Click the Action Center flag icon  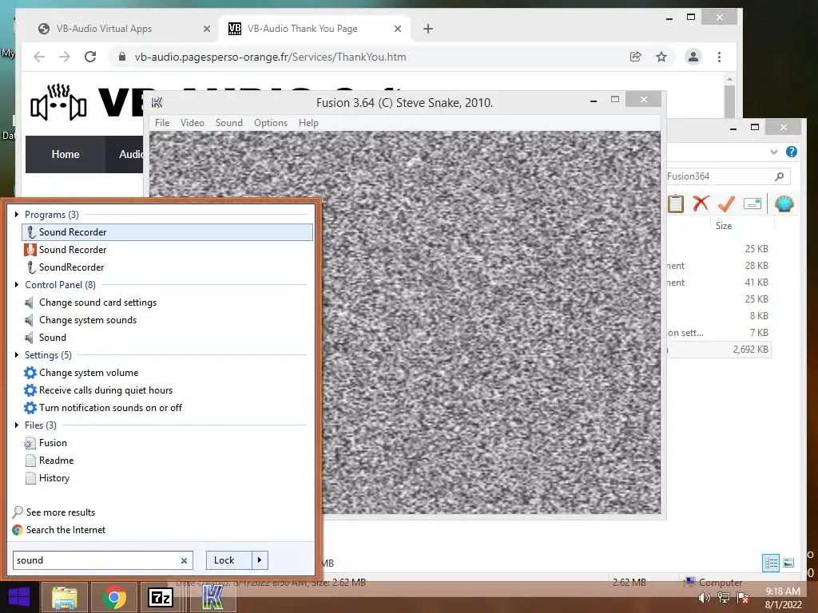(x=744, y=599)
